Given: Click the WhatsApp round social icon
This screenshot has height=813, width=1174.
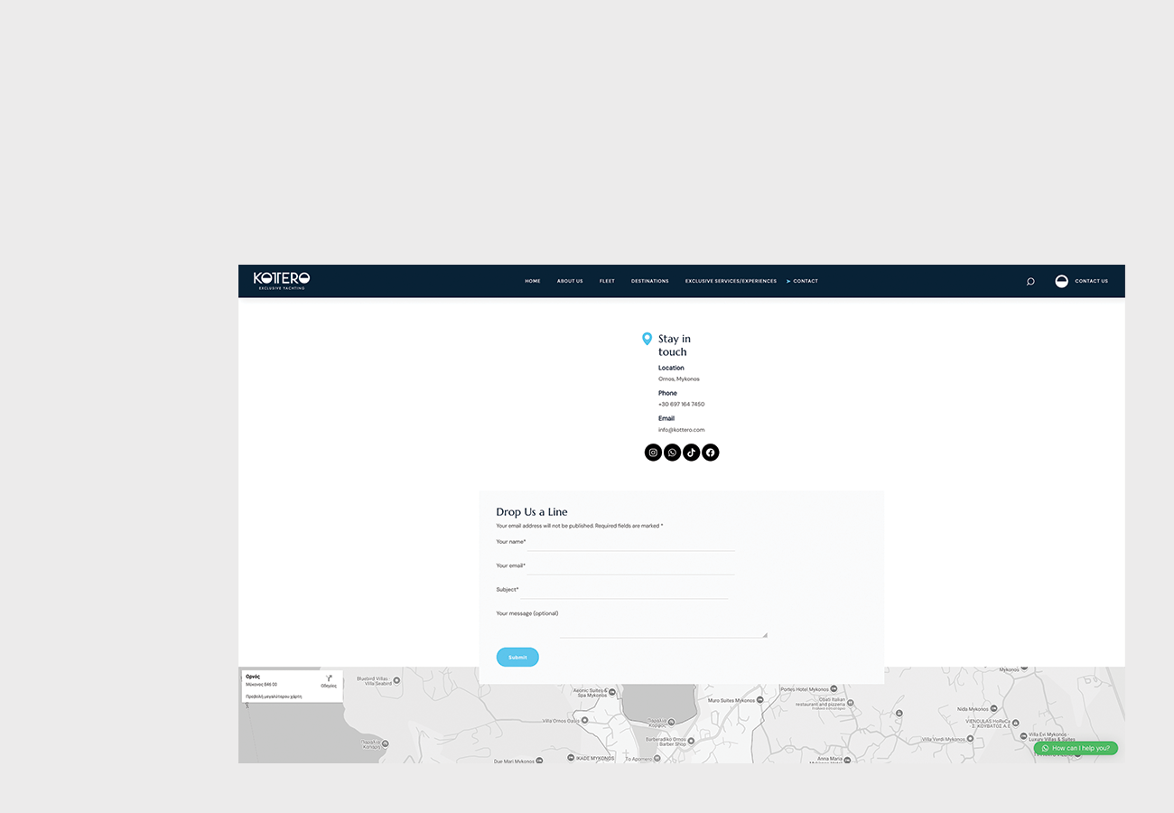Looking at the screenshot, I should (x=672, y=453).
